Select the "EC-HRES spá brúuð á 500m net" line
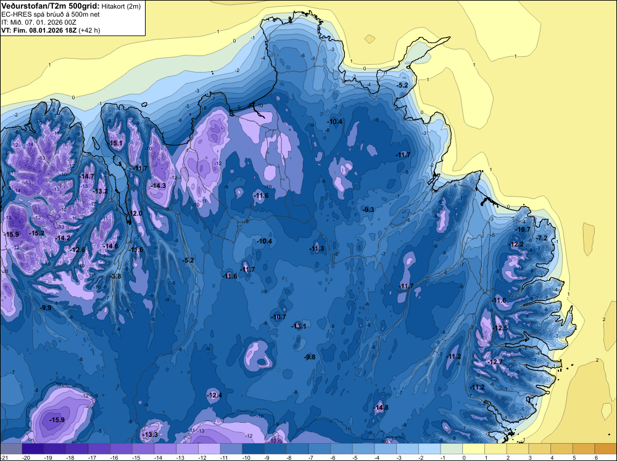 pos(51,14)
